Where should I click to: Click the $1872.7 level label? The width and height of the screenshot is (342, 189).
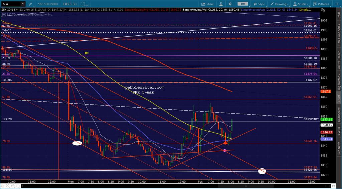pyautogui.click(x=311, y=80)
